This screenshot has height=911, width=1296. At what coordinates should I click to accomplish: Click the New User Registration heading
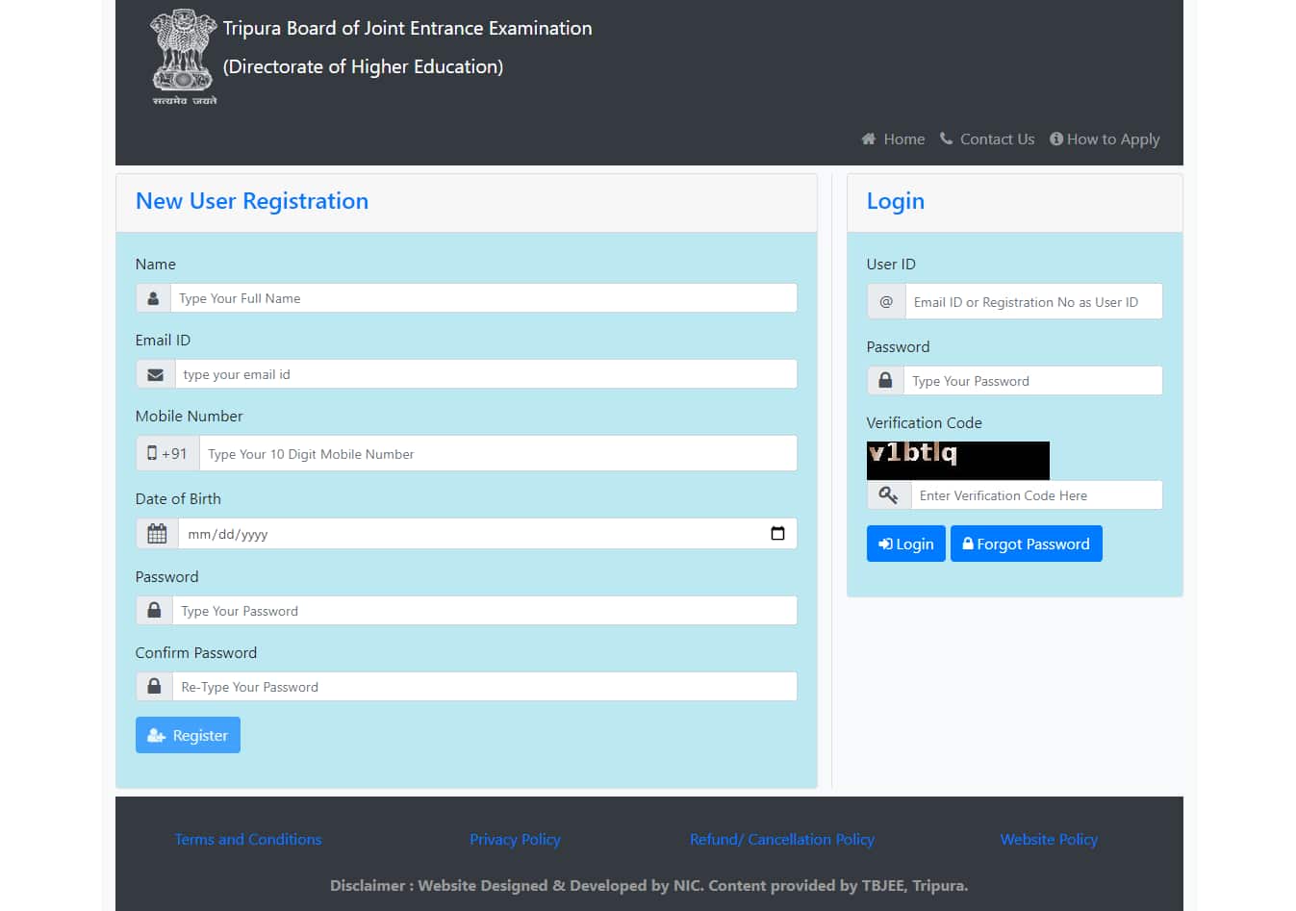pyautogui.click(x=252, y=201)
